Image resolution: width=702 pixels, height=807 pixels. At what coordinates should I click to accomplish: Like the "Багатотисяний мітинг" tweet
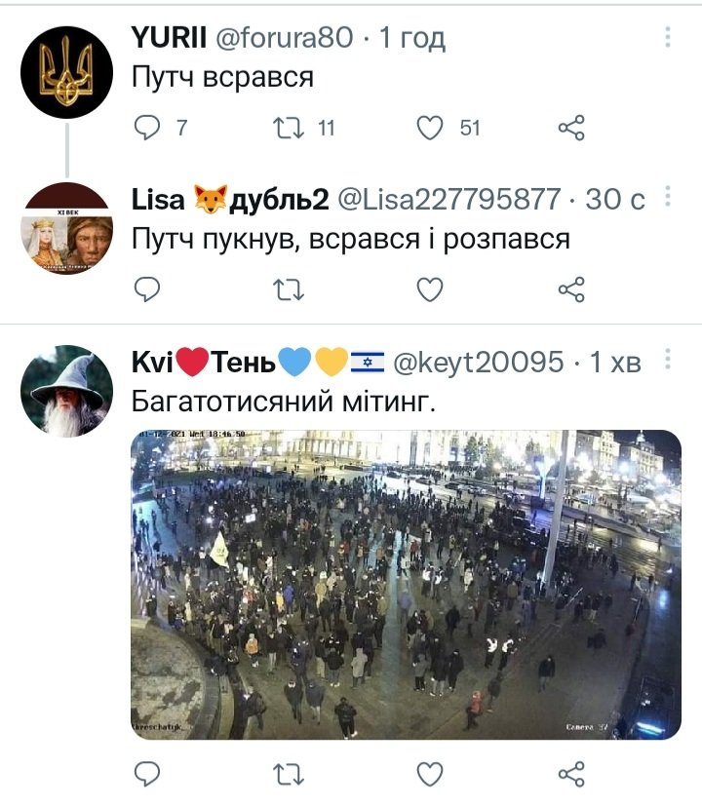point(430,774)
